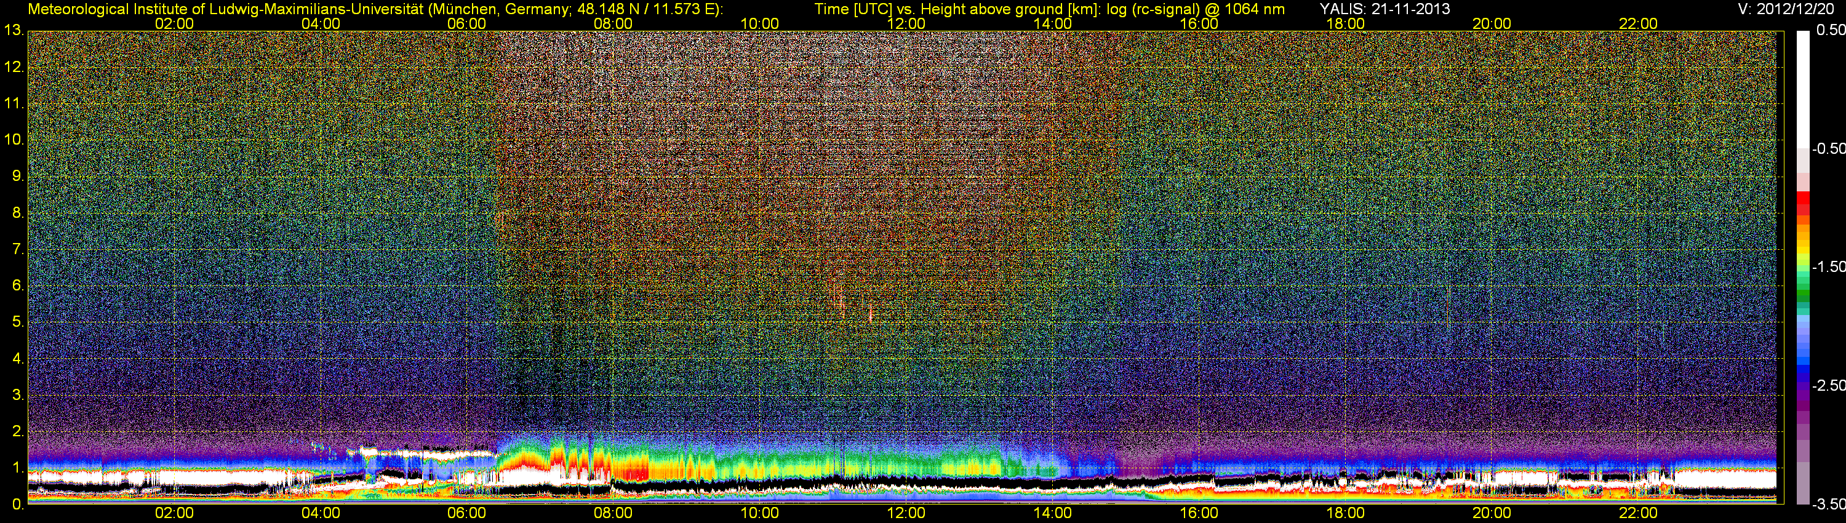Click the '20:00' label on the bottom time axis
The height and width of the screenshot is (523, 1846).
[1492, 514]
